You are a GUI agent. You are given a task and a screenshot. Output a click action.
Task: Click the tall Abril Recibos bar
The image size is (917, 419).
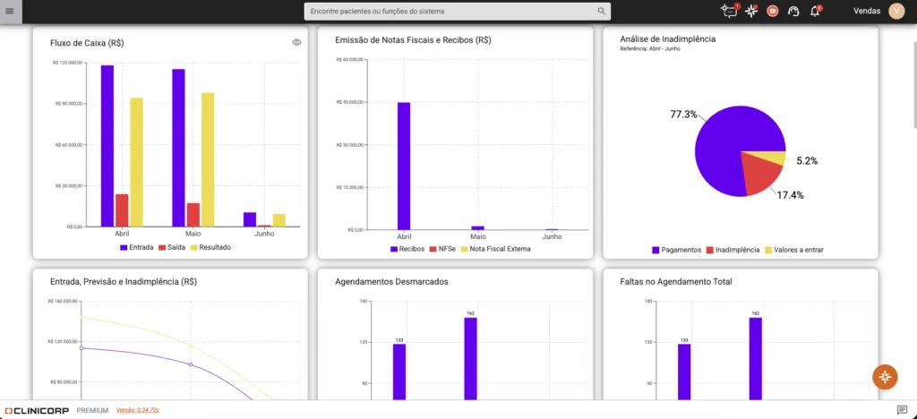tap(404, 166)
